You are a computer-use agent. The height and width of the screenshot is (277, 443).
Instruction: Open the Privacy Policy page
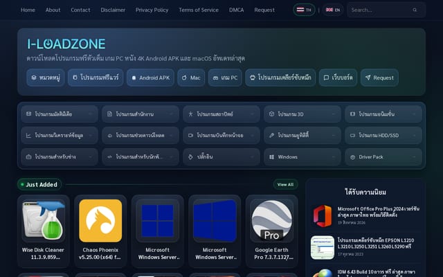click(152, 10)
